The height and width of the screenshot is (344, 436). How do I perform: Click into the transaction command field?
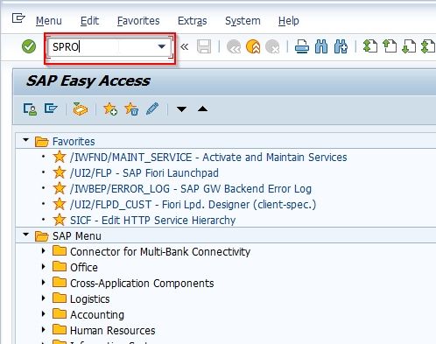(109, 46)
